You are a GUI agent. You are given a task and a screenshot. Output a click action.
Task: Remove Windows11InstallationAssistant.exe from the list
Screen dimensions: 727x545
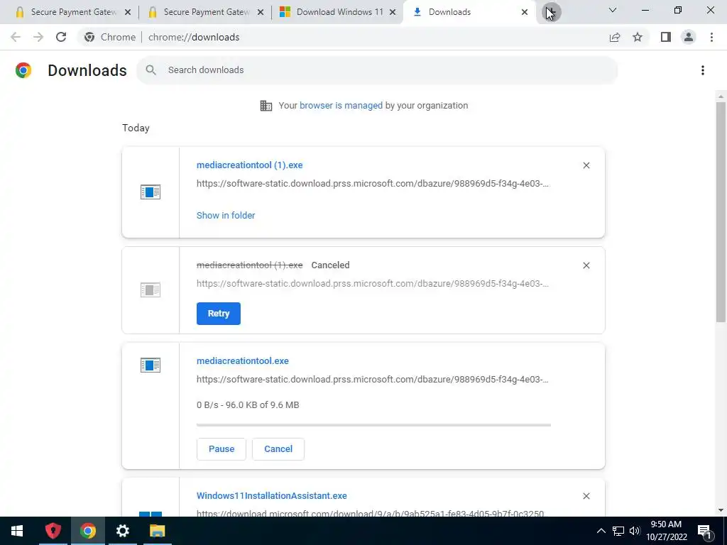coord(586,496)
